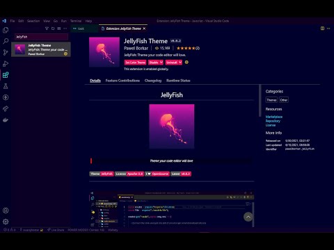
Task: Expand the Disable button dropdown arrow
Action: pyautogui.click(x=161, y=62)
